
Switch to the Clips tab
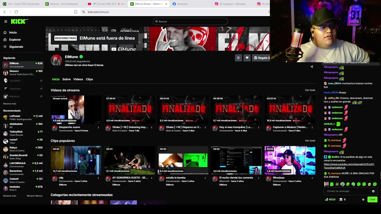(89, 79)
